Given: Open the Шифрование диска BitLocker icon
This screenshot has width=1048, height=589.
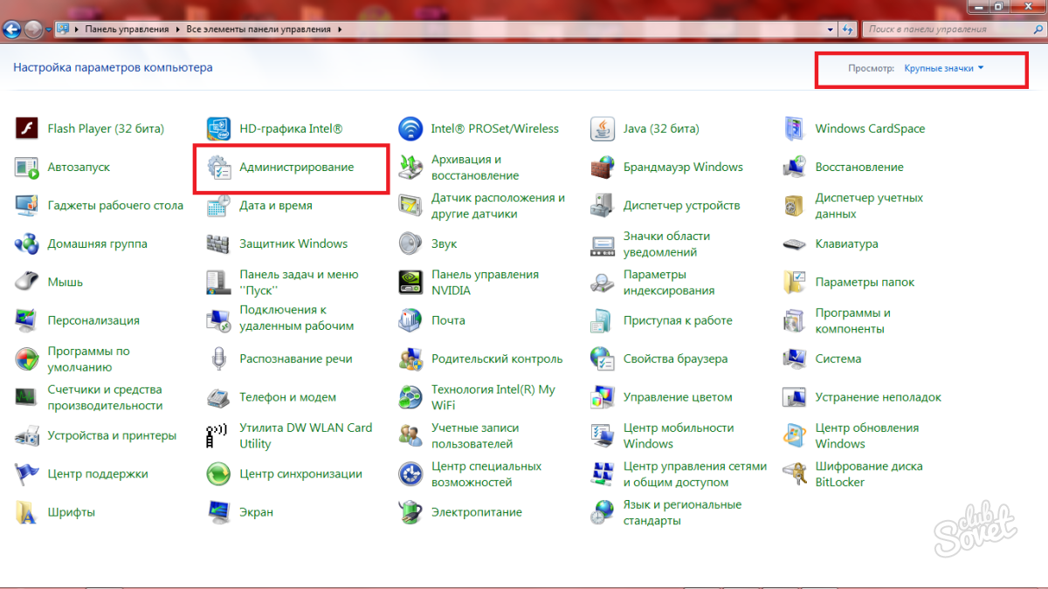Looking at the screenshot, I should tap(794, 474).
